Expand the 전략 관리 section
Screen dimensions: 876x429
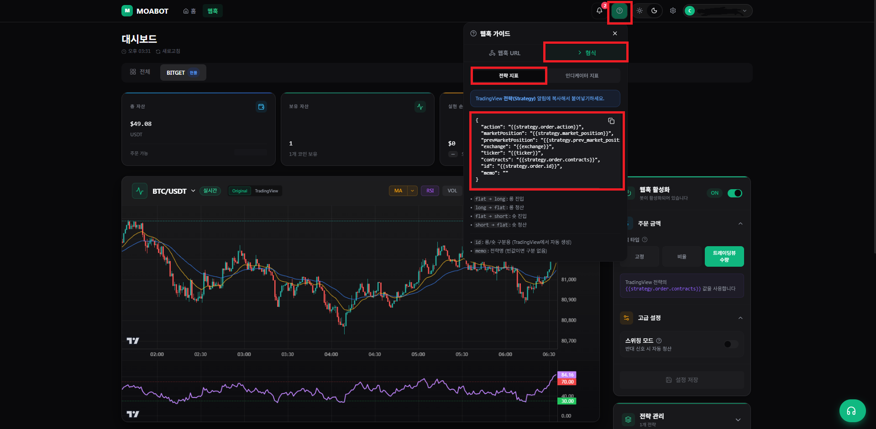click(738, 420)
